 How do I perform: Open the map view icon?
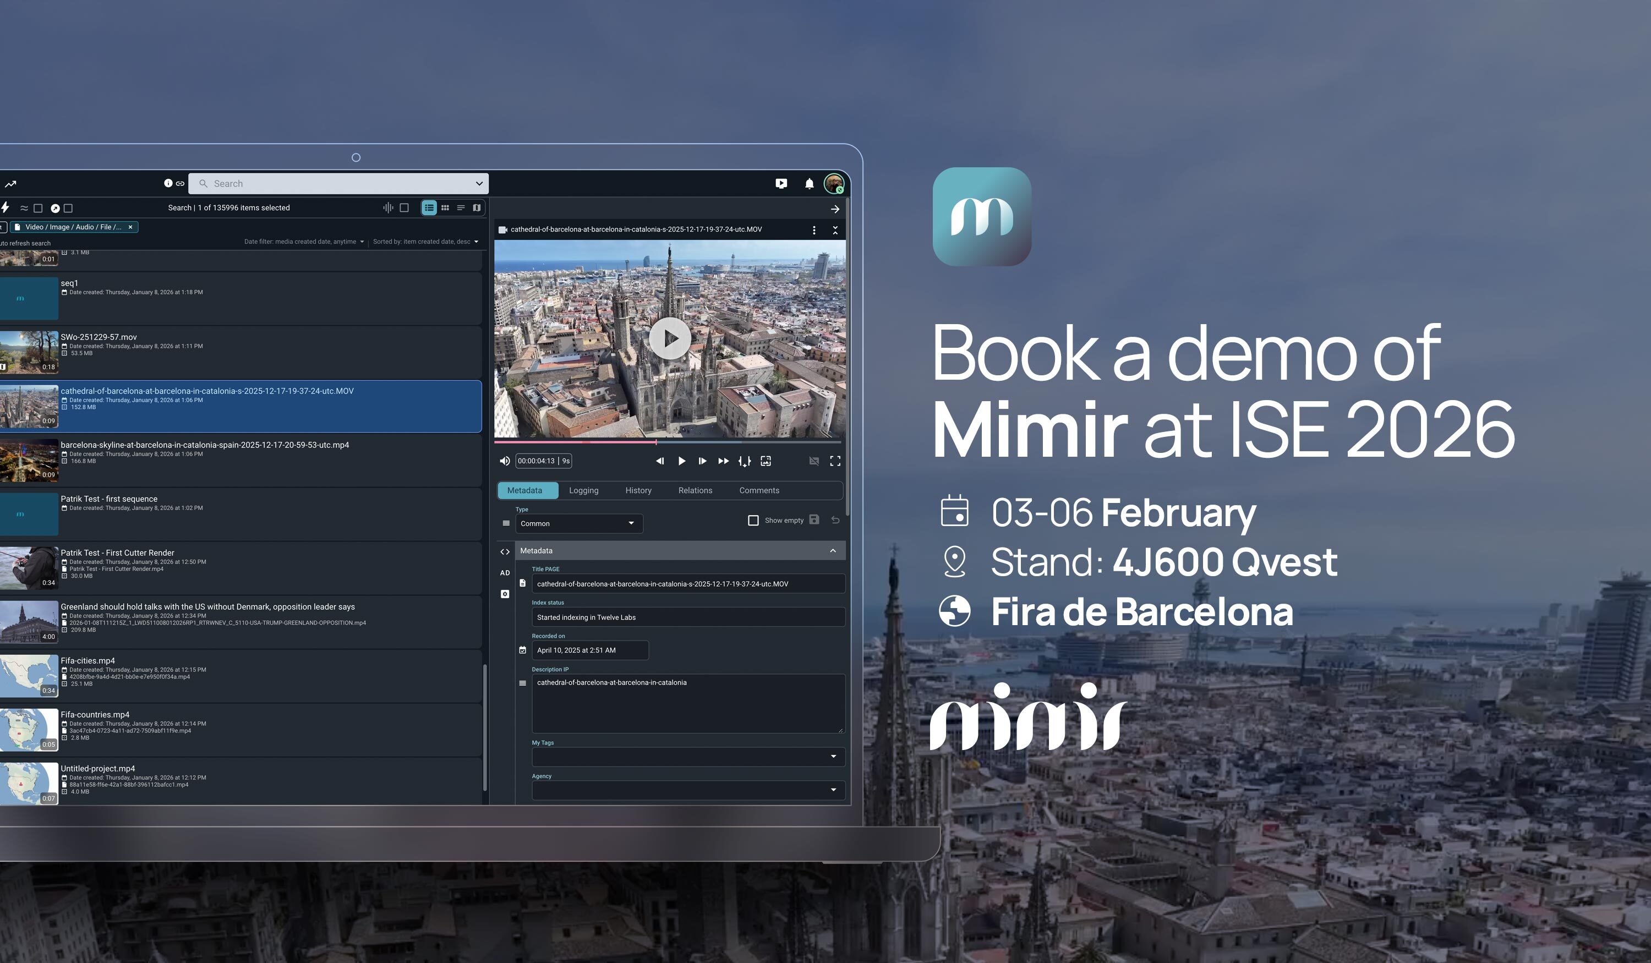(478, 207)
